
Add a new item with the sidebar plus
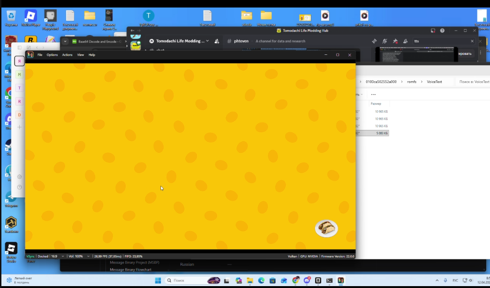click(19, 127)
